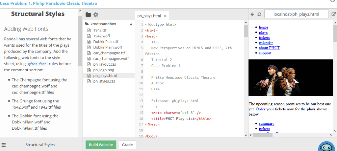Click the Order link in preview paragraph

pyautogui.click(x=261, y=109)
